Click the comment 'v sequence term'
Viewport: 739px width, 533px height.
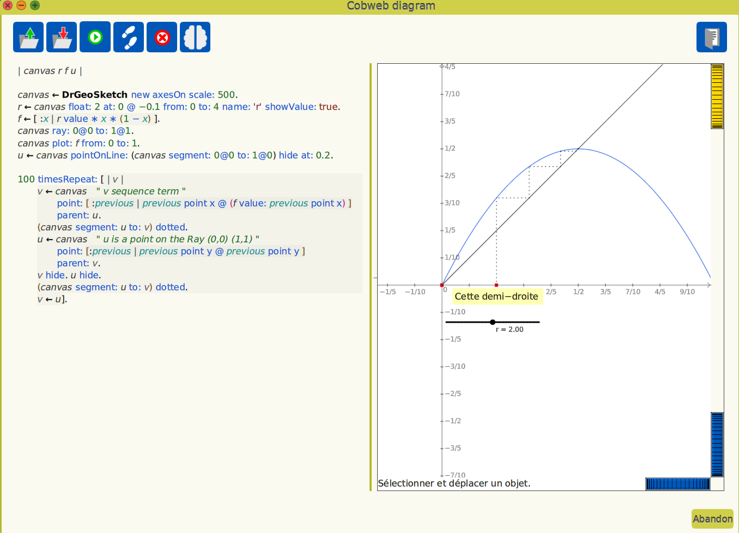tap(141, 191)
